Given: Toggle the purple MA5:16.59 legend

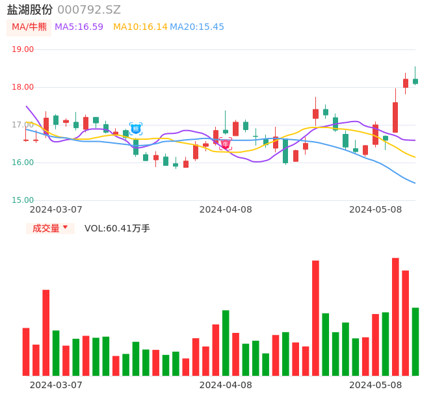Looking at the screenshot, I should tap(79, 27).
